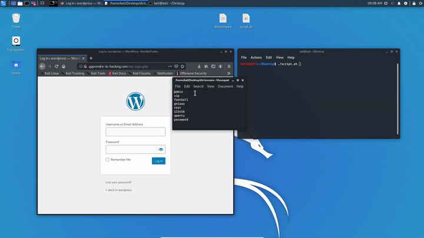The image size is (424, 238).
Task: Click the volume icon in system tray
Action: coord(392,4)
